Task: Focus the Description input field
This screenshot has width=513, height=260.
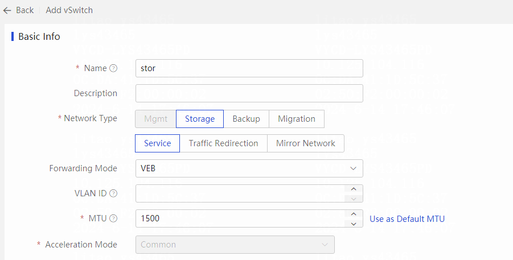Action: [249, 93]
